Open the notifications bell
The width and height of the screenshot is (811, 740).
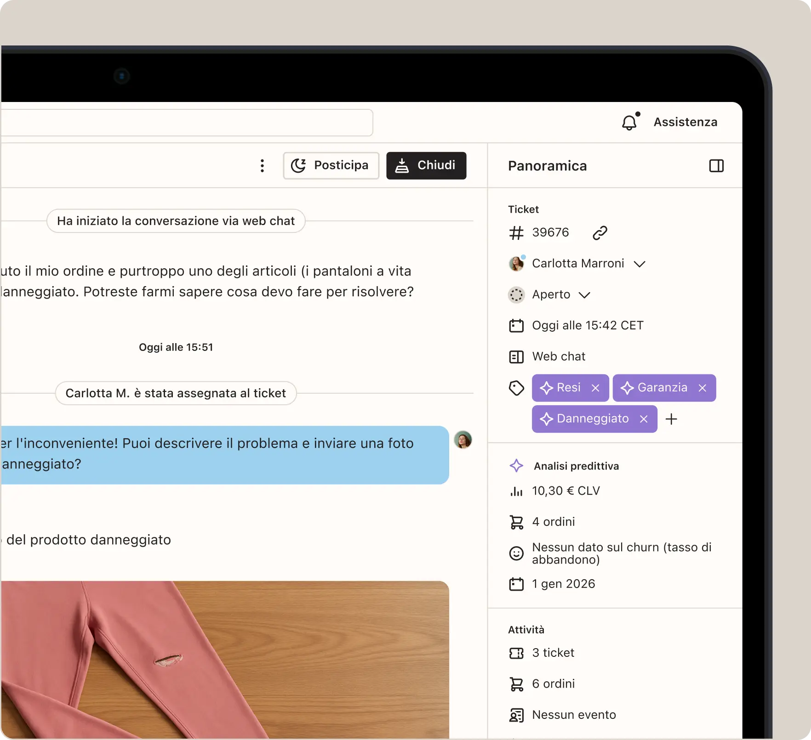click(630, 122)
